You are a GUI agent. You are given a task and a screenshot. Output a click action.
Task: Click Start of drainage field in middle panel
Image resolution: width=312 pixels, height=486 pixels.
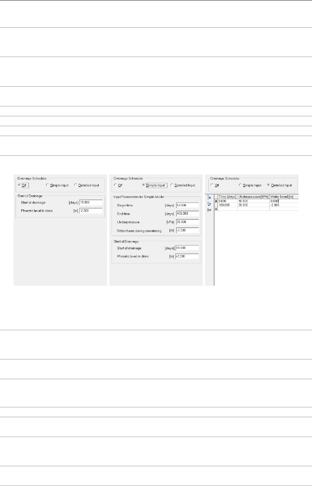(x=188, y=248)
